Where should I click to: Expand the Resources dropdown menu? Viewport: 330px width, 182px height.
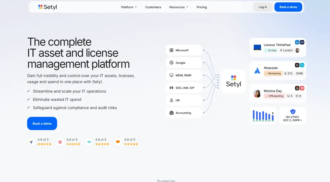(x=179, y=7)
